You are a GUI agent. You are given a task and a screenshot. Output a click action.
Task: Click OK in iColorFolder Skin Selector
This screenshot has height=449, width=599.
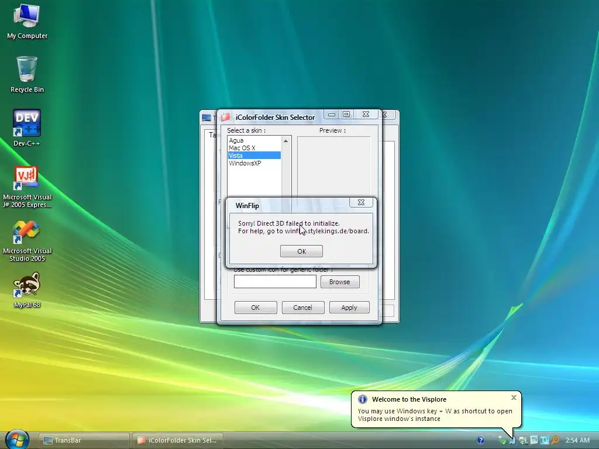point(256,308)
